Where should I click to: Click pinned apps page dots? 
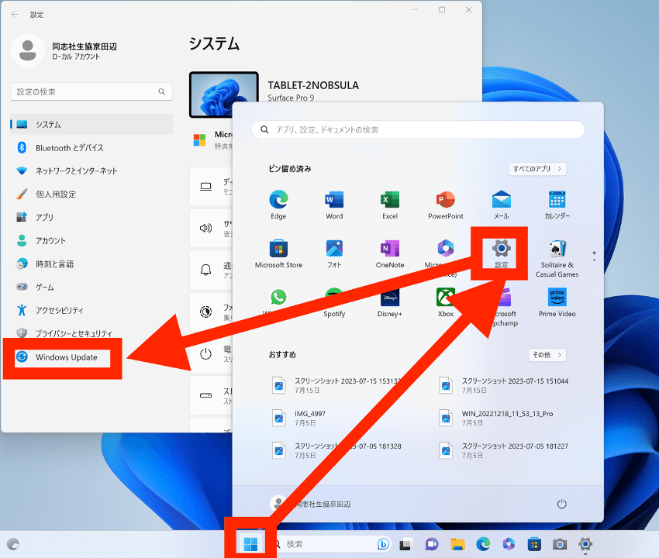[594, 256]
